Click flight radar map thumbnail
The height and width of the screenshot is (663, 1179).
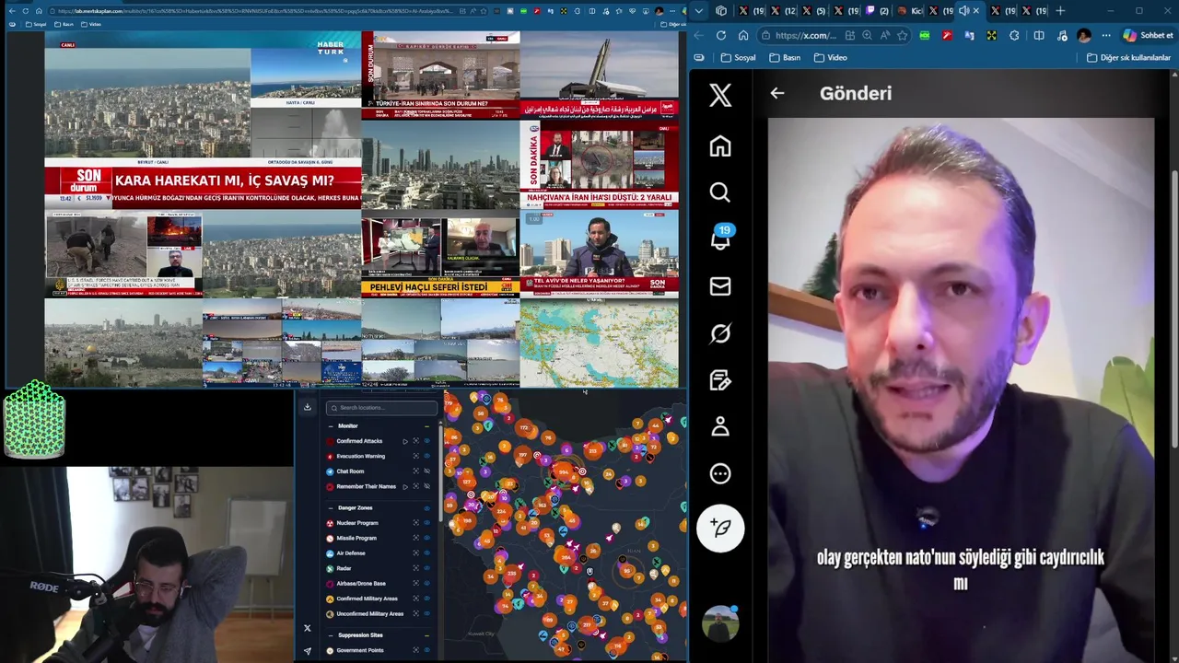pos(599,343)
